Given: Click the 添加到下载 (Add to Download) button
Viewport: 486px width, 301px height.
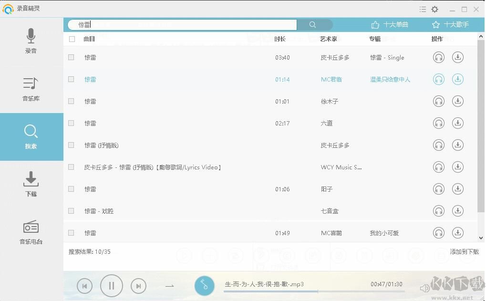Looking at the screenshot, I should [x=463, y=251].
